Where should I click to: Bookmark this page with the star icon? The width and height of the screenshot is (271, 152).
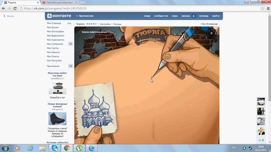tap(262, 8)
